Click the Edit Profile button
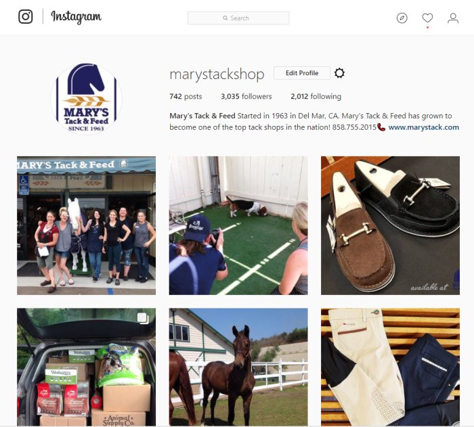This screenshot has width=474, height=427. (302, 73)
